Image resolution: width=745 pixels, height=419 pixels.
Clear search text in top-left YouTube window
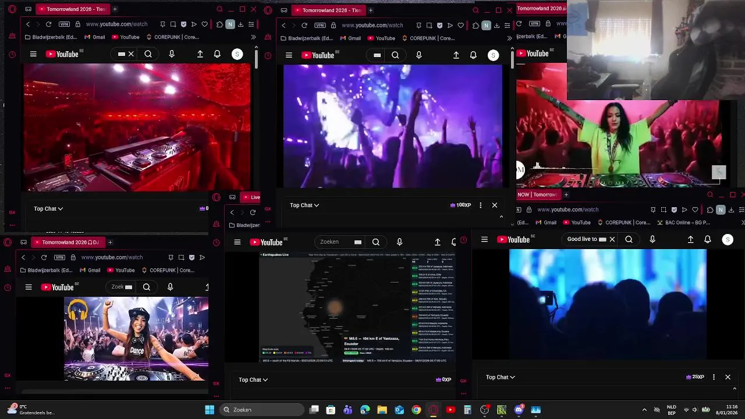[x=131, y=54]
